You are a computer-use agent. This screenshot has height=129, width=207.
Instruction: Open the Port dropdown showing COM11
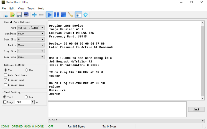pos(31,28)
